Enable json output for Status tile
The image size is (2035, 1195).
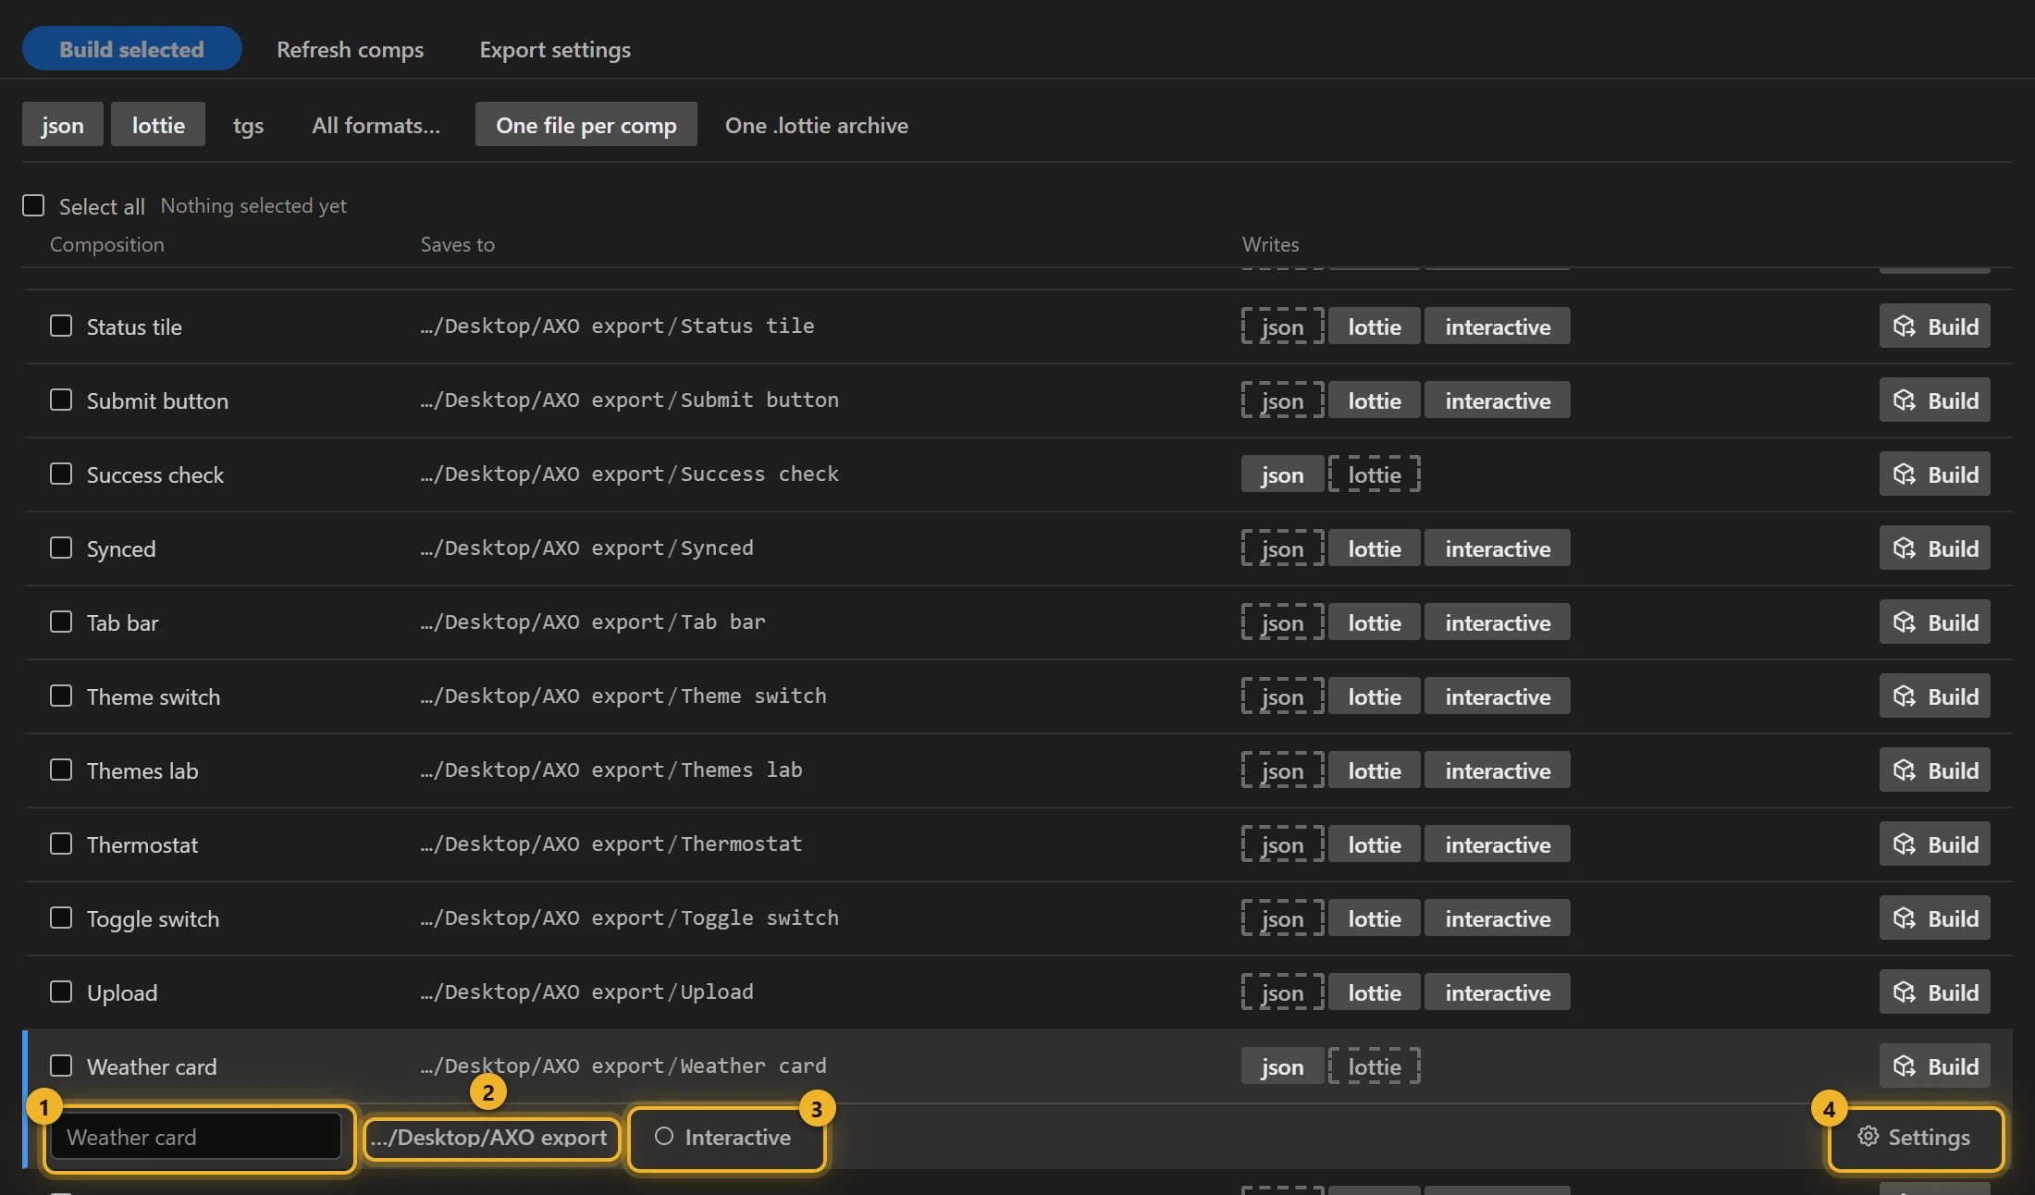tap(1282, 326)
